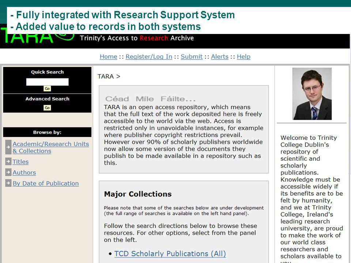Viewport: 351px width, 263px height.
Task: Focus the Quick Search text field
Action: click(x=47, y=82)
